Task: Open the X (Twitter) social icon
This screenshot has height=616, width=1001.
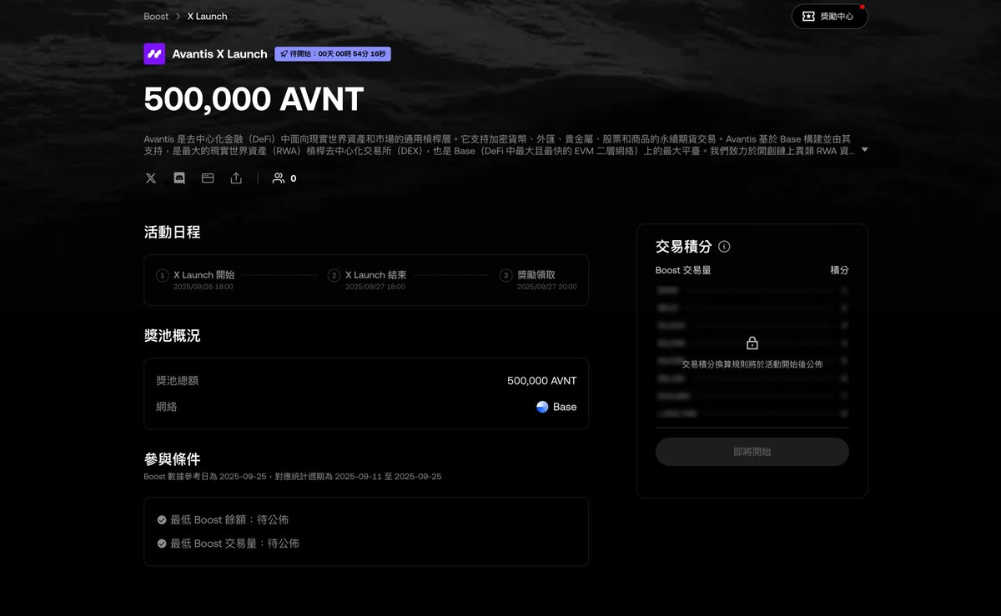Action: (x=151, y=178)
